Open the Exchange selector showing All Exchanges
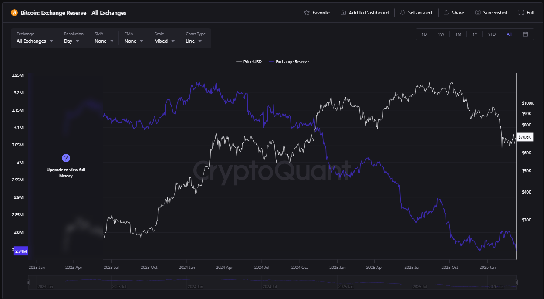544x299 pixels. (35, 41)
